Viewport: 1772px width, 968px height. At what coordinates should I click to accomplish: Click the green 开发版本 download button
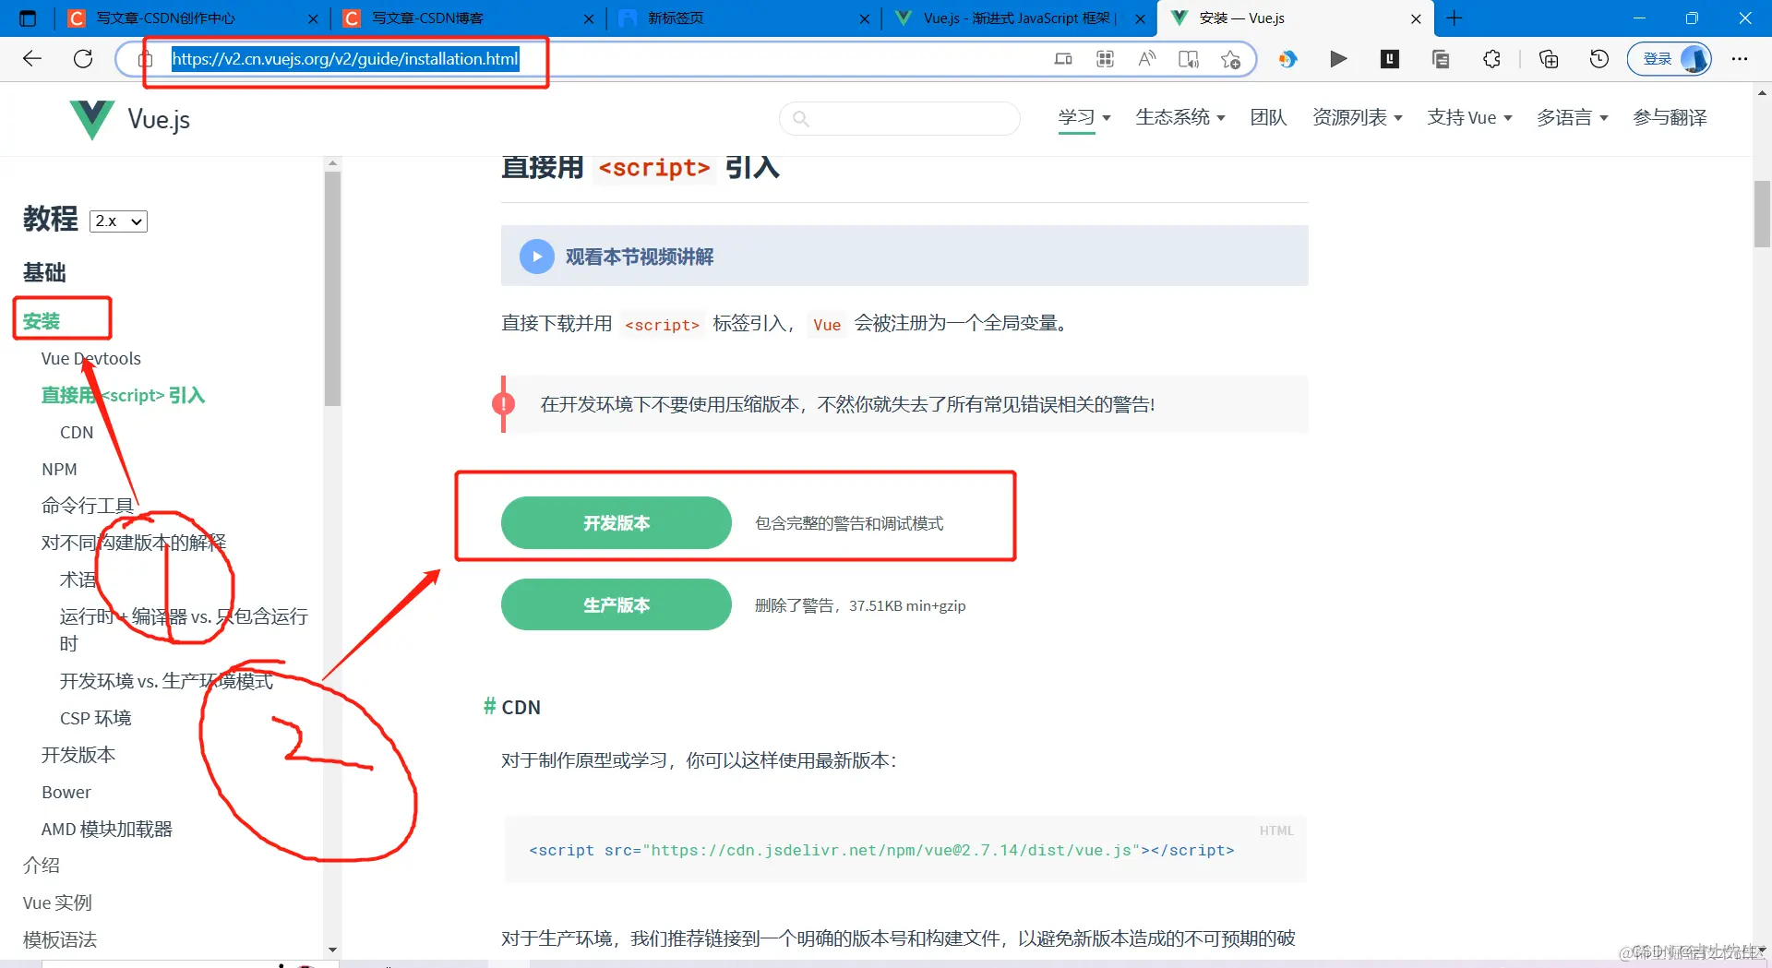pos(616,522)
